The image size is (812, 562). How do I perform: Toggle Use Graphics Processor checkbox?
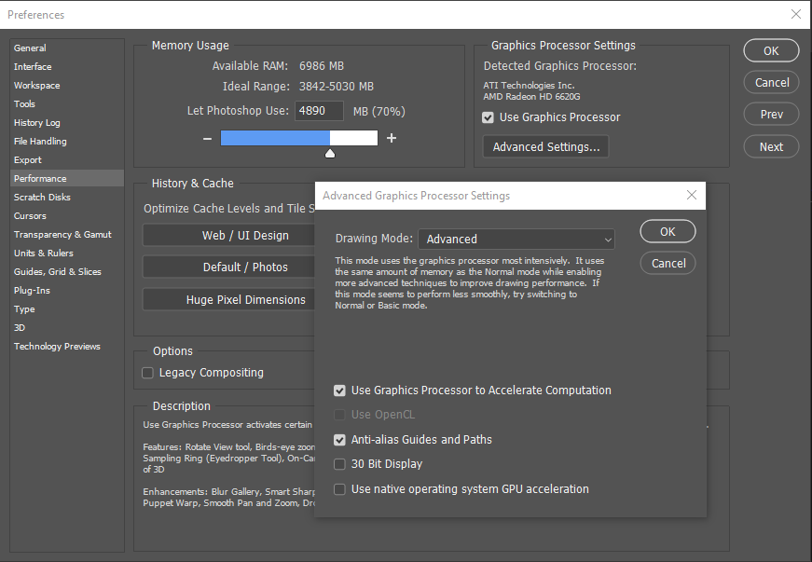488,117
